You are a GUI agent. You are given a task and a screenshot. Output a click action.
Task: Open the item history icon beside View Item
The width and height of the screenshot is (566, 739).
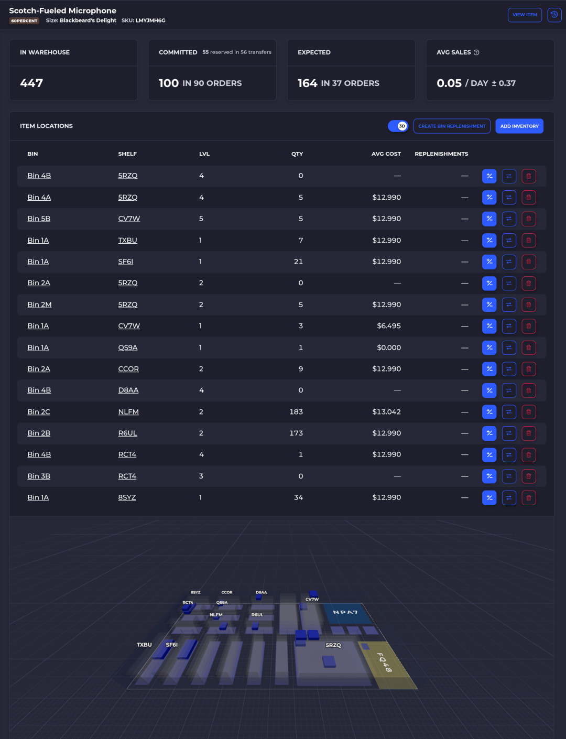[554, 15]
